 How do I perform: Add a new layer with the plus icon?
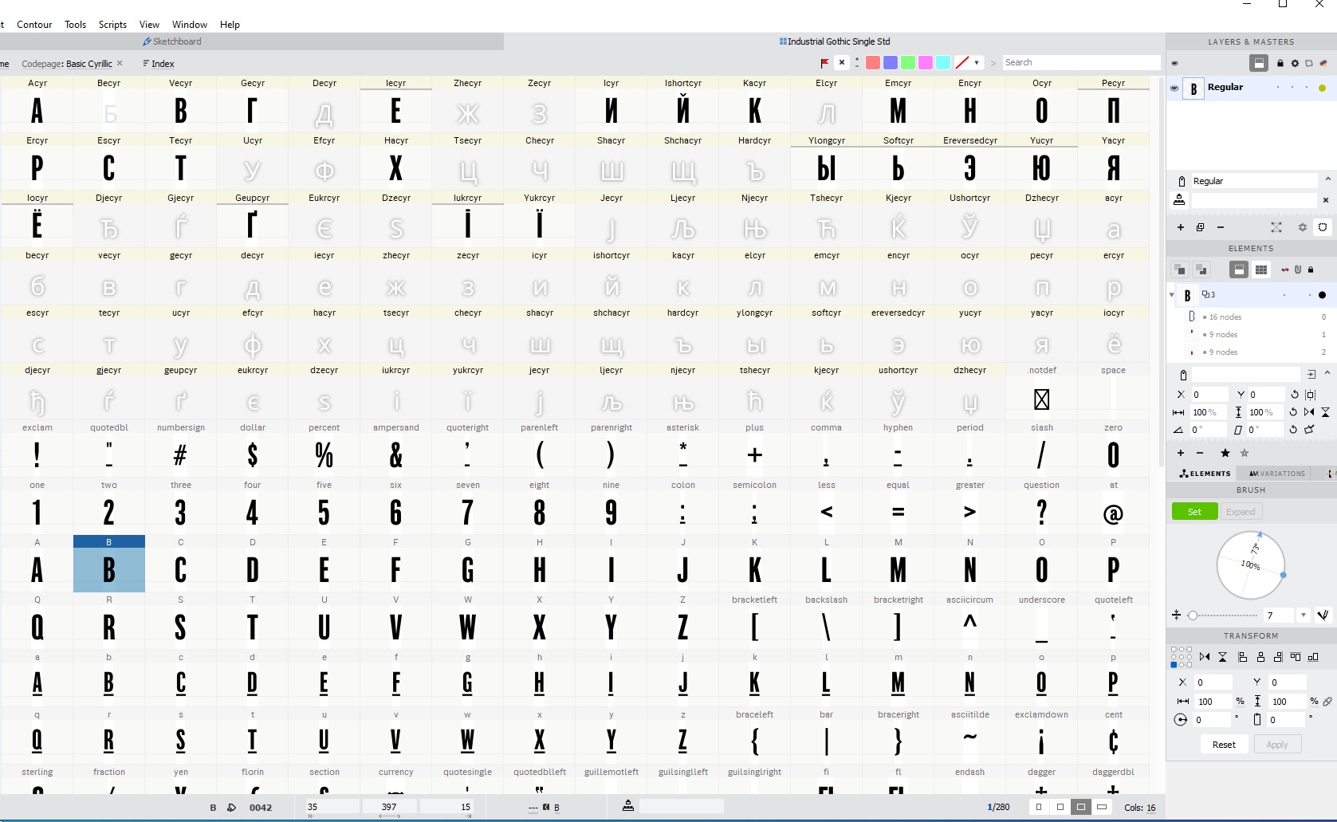[1181, 227]
